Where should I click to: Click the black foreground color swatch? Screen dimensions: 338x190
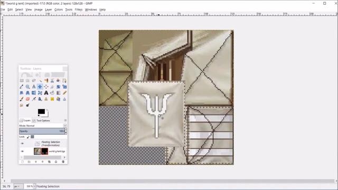[41, 111]
